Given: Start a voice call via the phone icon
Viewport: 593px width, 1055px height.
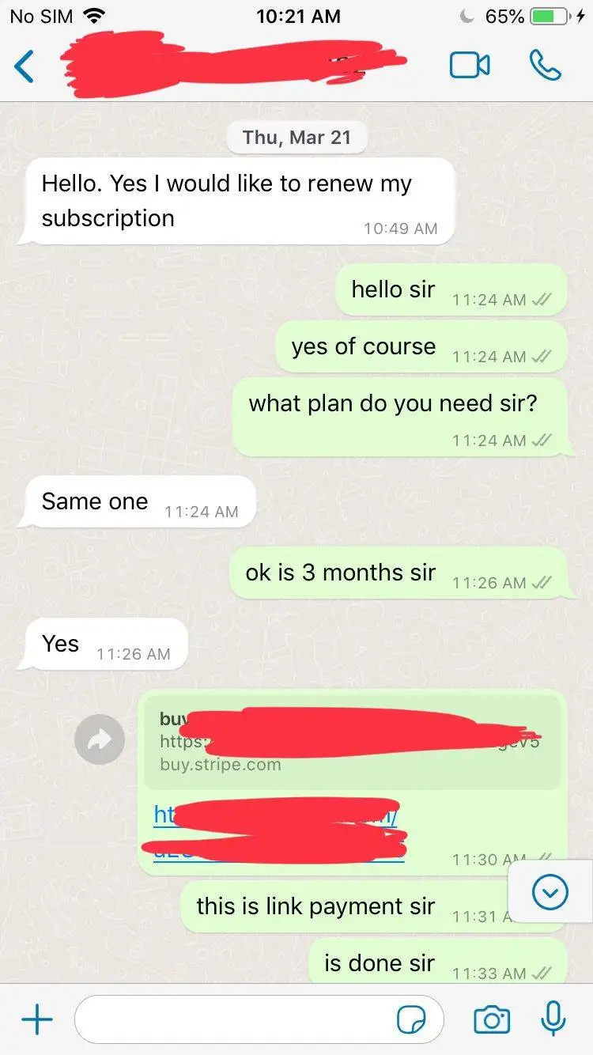Looking at the screenshot, I should point(546,66).
